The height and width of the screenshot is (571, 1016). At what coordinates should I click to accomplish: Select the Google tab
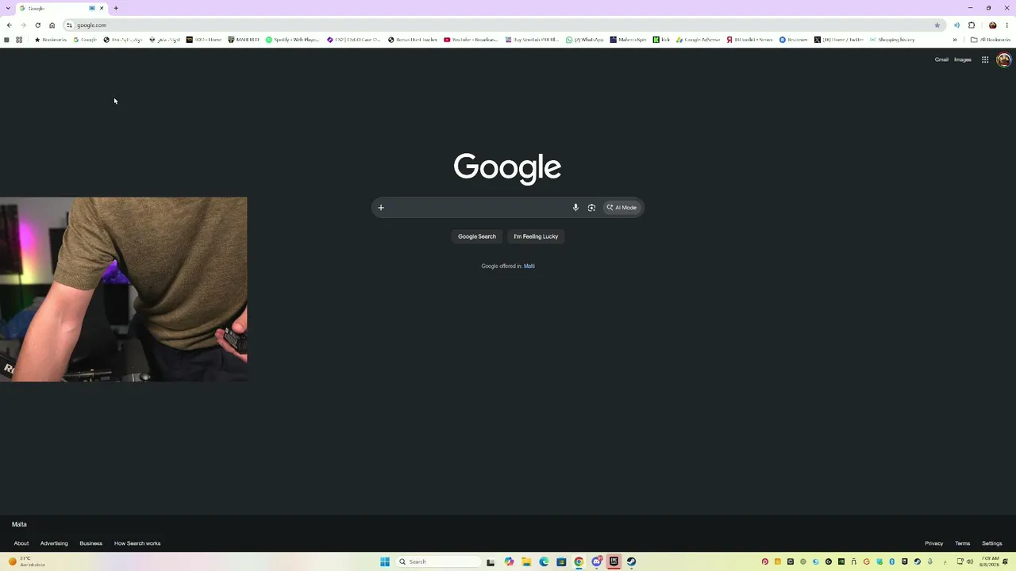(62, 8)
